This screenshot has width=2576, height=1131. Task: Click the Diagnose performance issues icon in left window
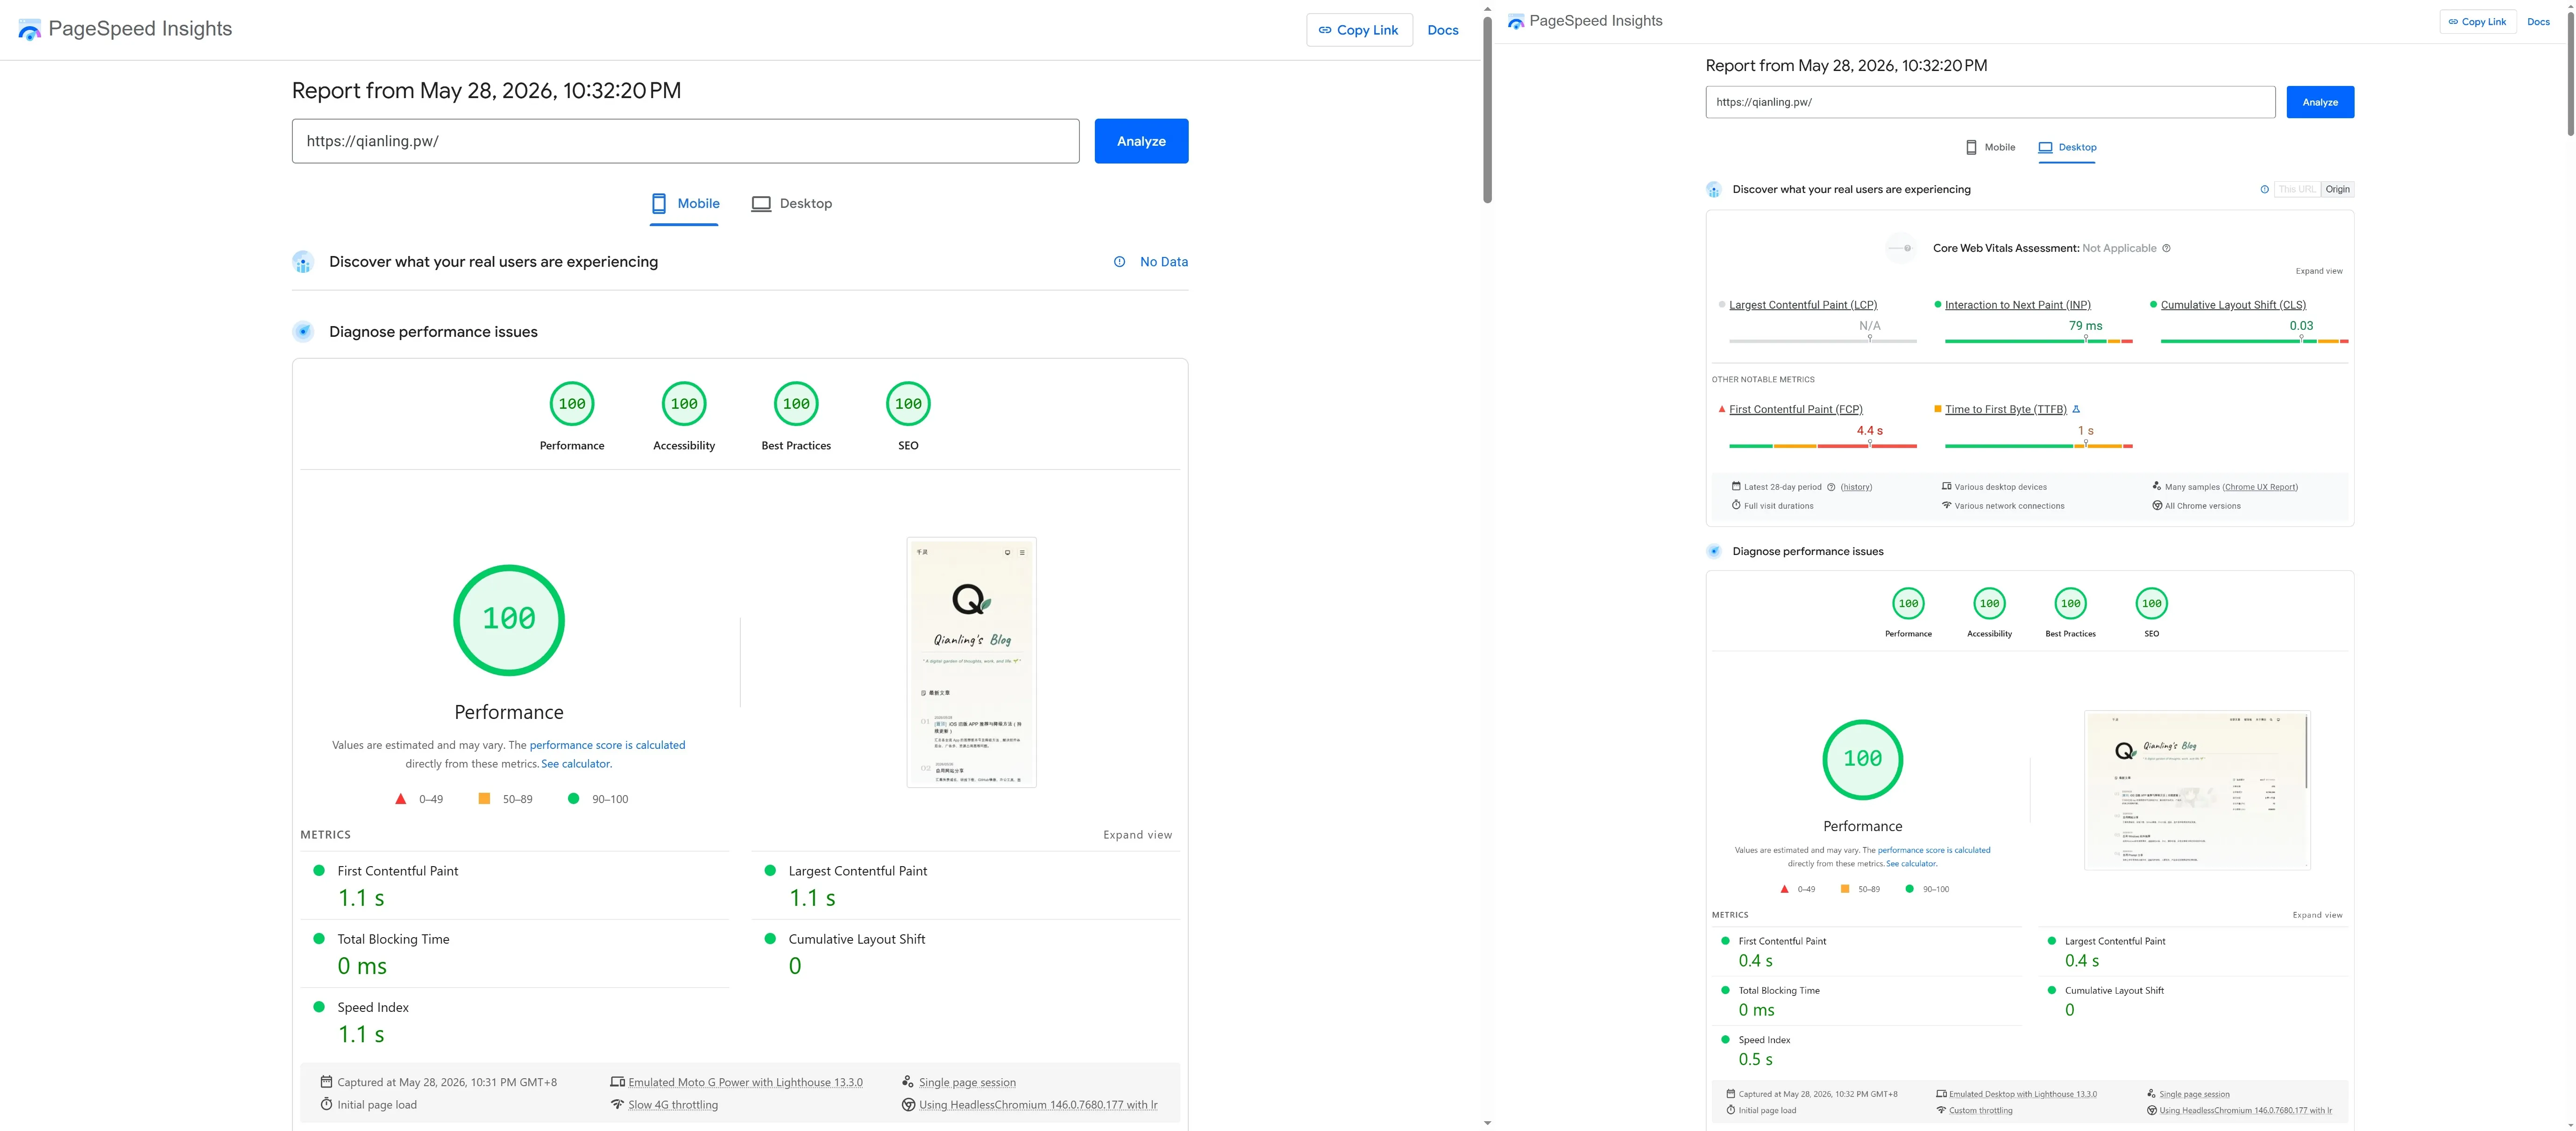click(303, 332)
